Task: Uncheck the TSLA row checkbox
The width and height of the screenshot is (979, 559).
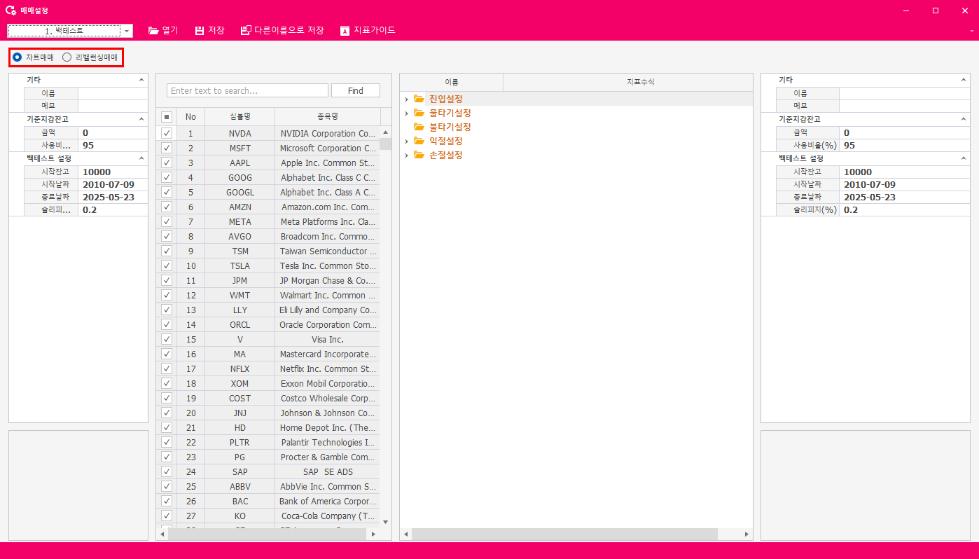Action: (167, 265)
